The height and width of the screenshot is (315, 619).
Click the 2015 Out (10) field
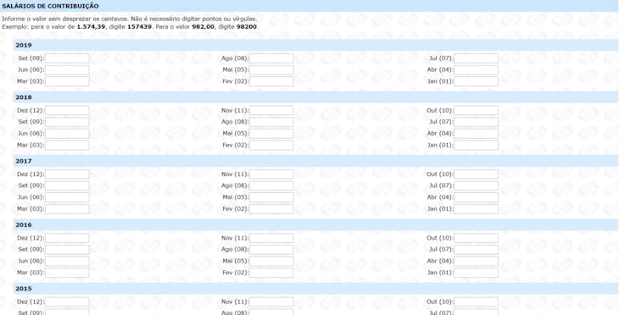point(476,302)
